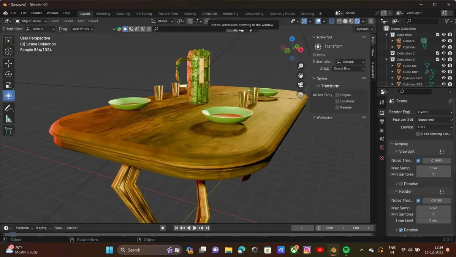Click the timeline End frame field
Viewport: 456px width, 257px height.
click(x=361, y=228)
